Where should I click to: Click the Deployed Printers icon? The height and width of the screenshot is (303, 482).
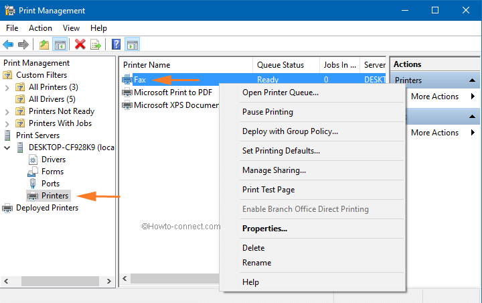point(7,208)
